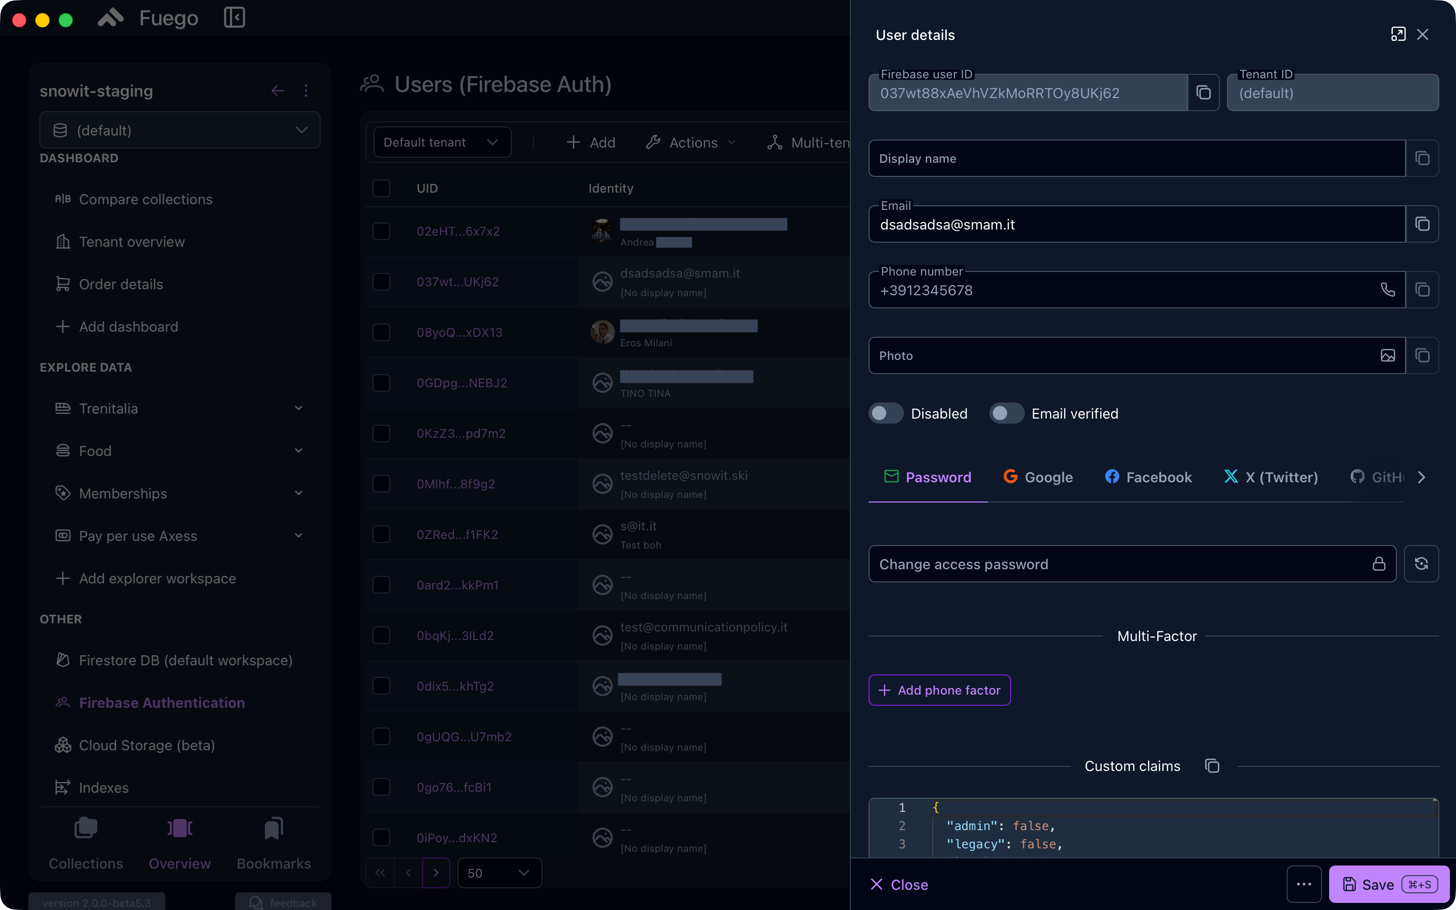Image resolution: width=1456 pixels, height=910 pixels.
Task: Open the Actions dropdown menu
Action: pos(691,143)
